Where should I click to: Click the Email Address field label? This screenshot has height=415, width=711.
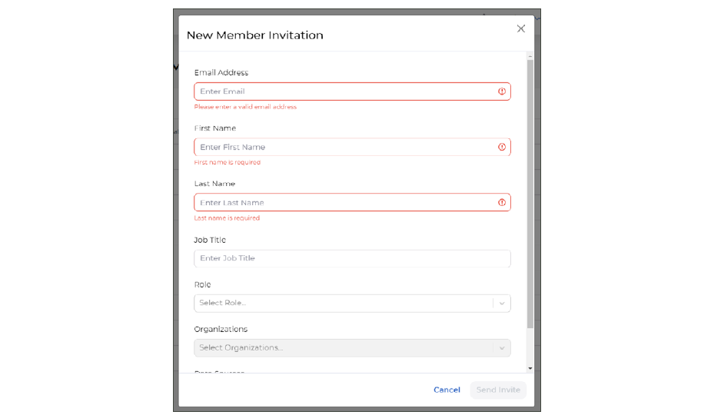[x=221, y=73]
